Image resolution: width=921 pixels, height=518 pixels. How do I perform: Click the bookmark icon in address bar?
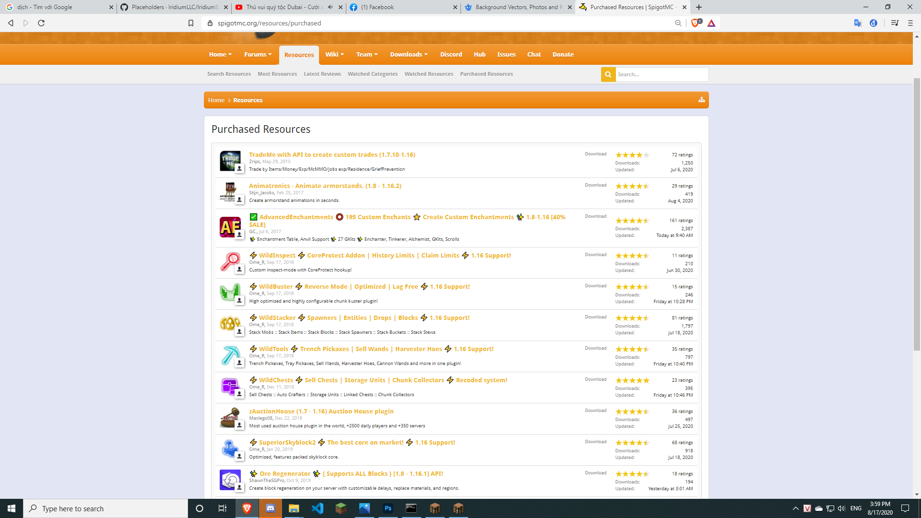click(x=191, y=23)
